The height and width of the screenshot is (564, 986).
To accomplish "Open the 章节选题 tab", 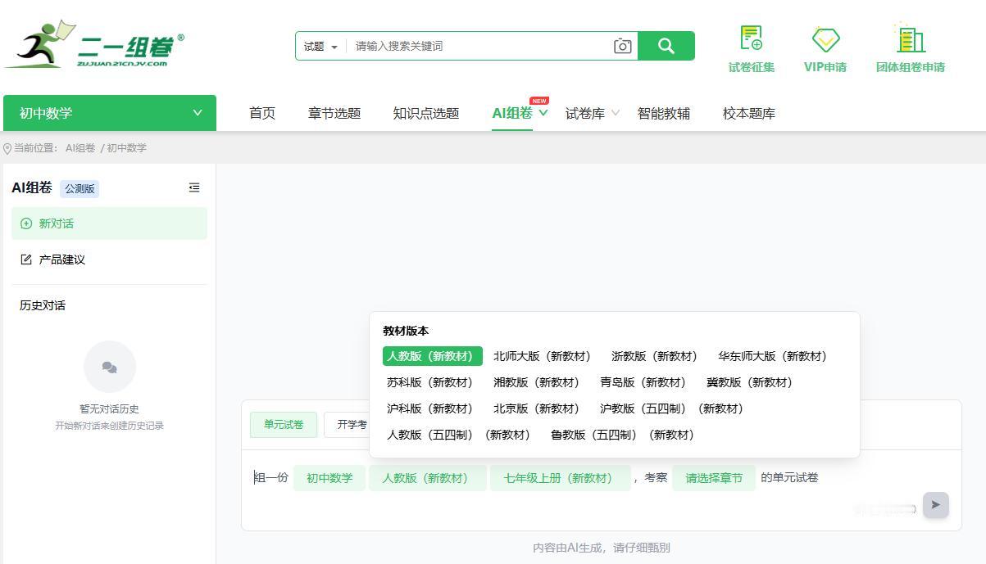I will tap(334, 113).
